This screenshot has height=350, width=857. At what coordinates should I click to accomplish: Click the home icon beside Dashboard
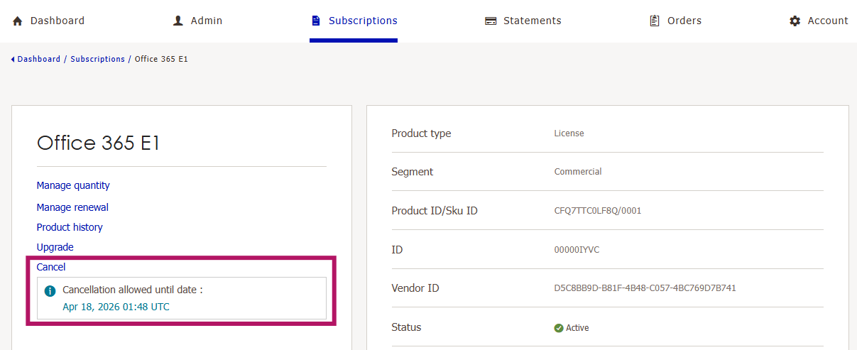[x=18, y=21]
